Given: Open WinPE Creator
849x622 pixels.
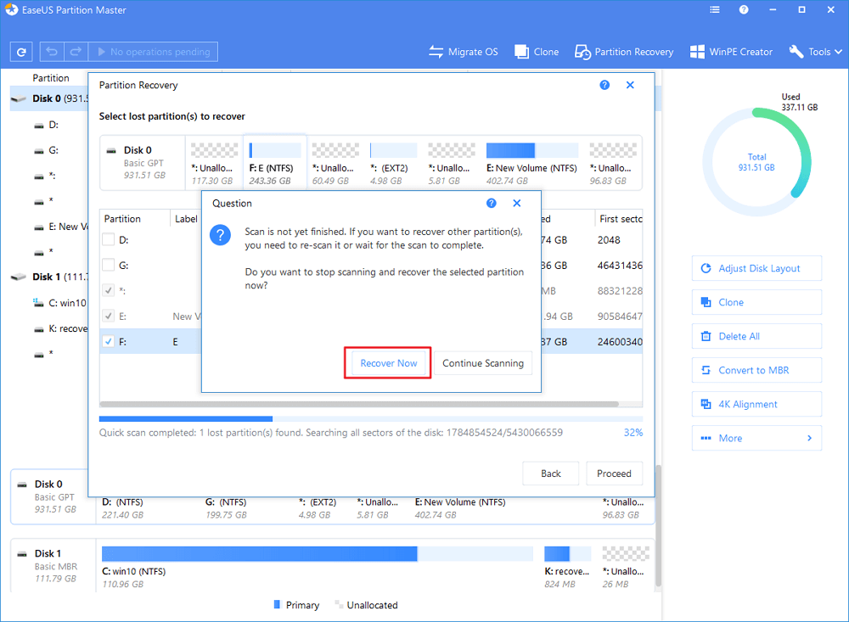Looking at the screenshot, I should (x=731, y=52).
